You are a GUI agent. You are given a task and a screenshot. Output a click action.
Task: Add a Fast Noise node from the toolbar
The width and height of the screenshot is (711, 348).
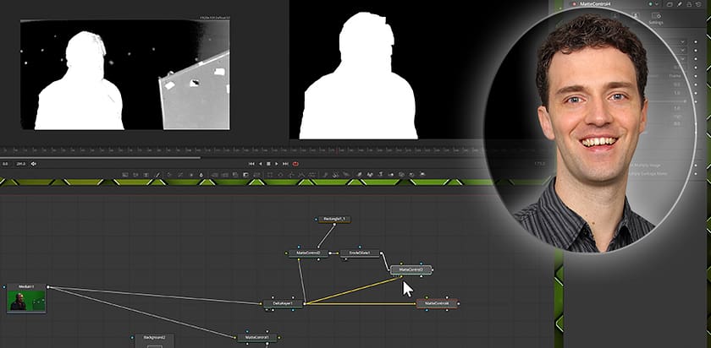click(x=135, y=174)
